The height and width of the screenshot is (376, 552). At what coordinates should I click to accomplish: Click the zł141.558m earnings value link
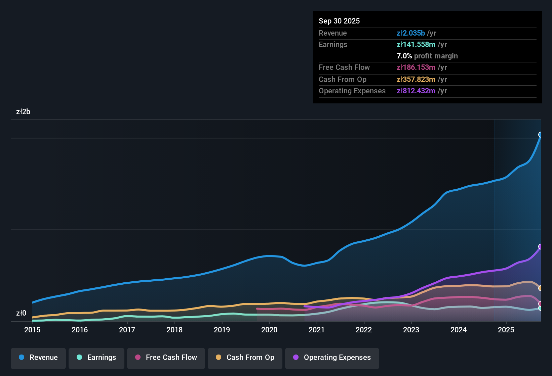pyautogui.click(x=416, y=44)
